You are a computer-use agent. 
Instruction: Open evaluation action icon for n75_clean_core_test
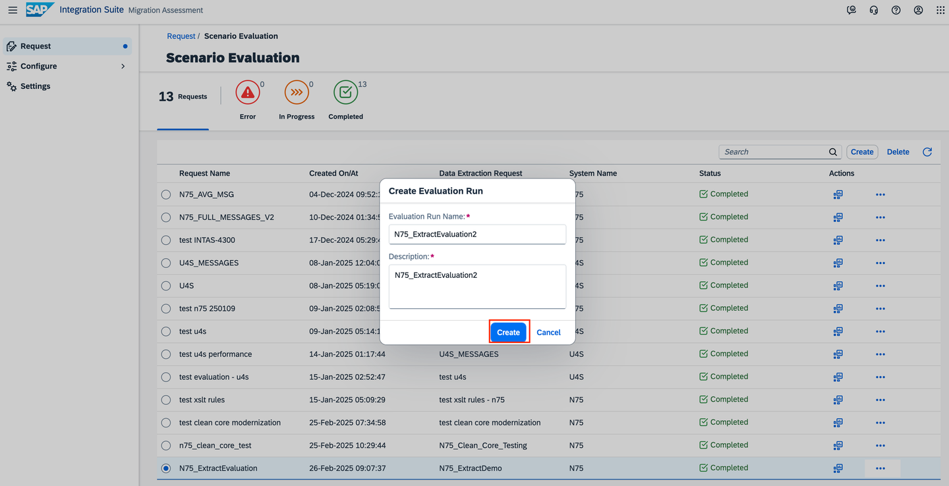pos(838,445)
